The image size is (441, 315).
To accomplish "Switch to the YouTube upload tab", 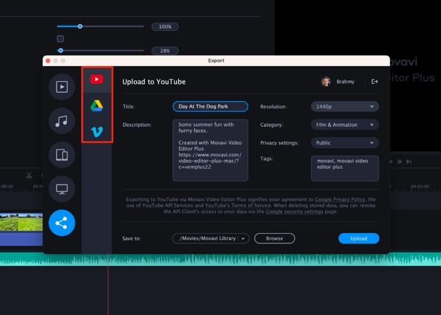I will point(96,79).
